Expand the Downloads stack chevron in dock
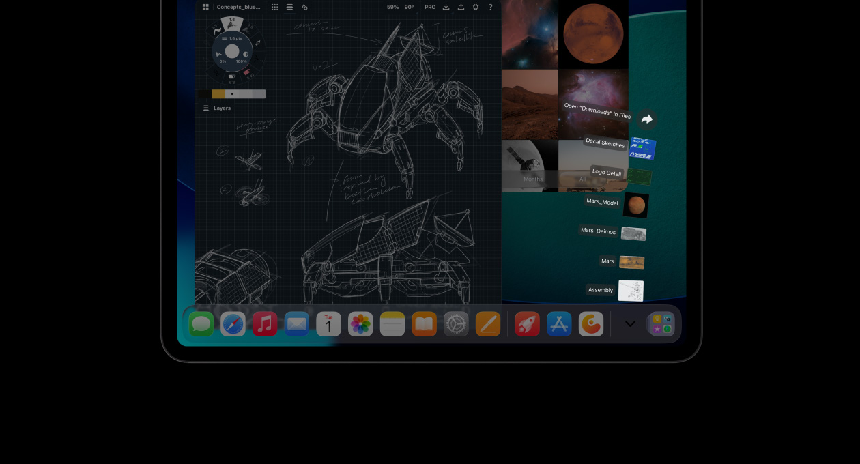 coord(630,324)
